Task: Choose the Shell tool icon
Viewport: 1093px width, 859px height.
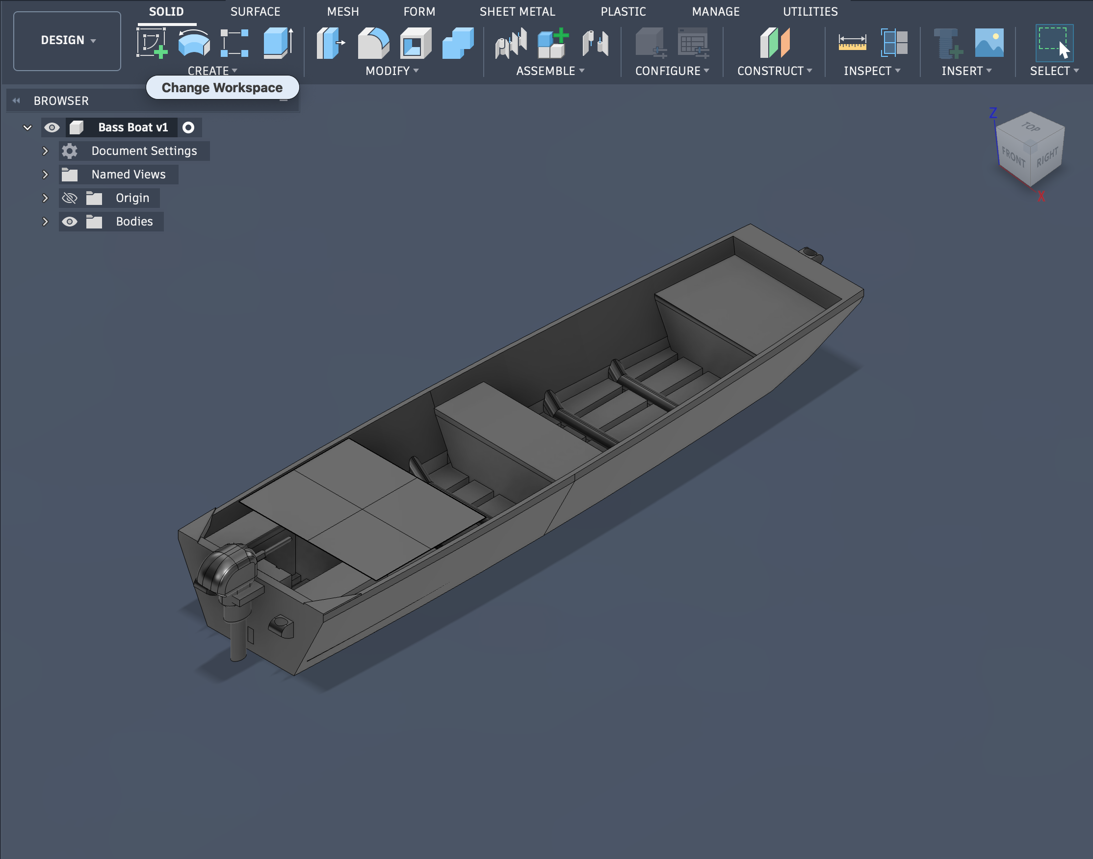Action: [x=415, y=43]
